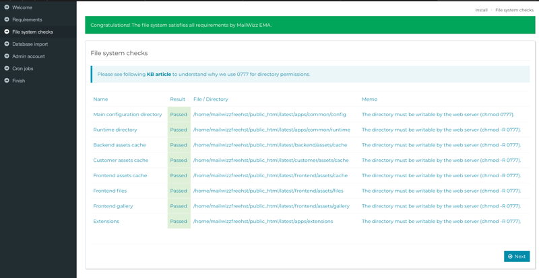Select File system checks in sidebar

click(38, 32)
